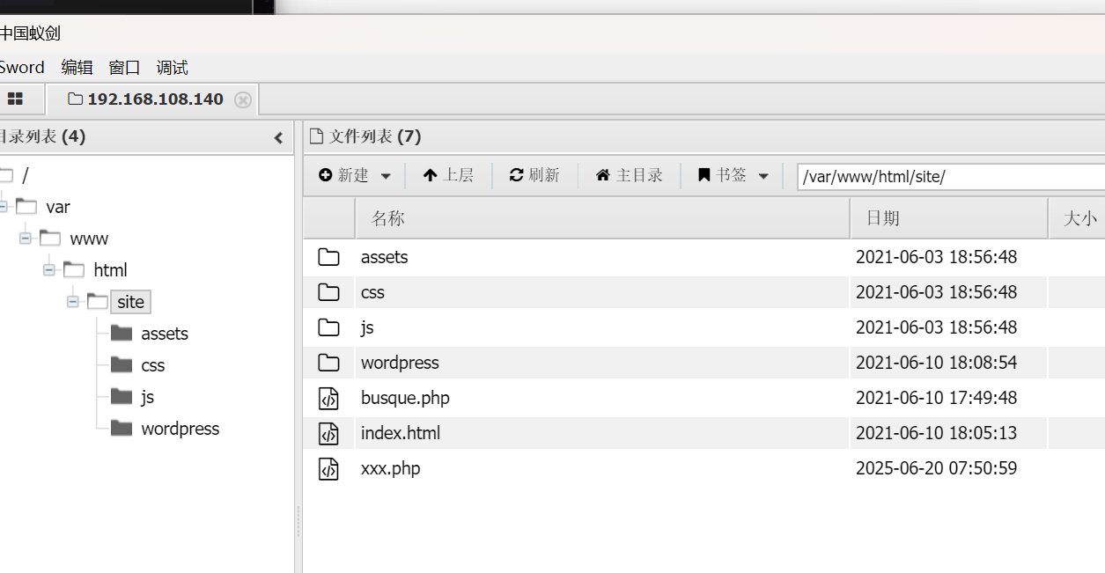This screenshot has height=573, width=1105.
Task: Click folder icon of assets file row
Action: coord(328,257)
